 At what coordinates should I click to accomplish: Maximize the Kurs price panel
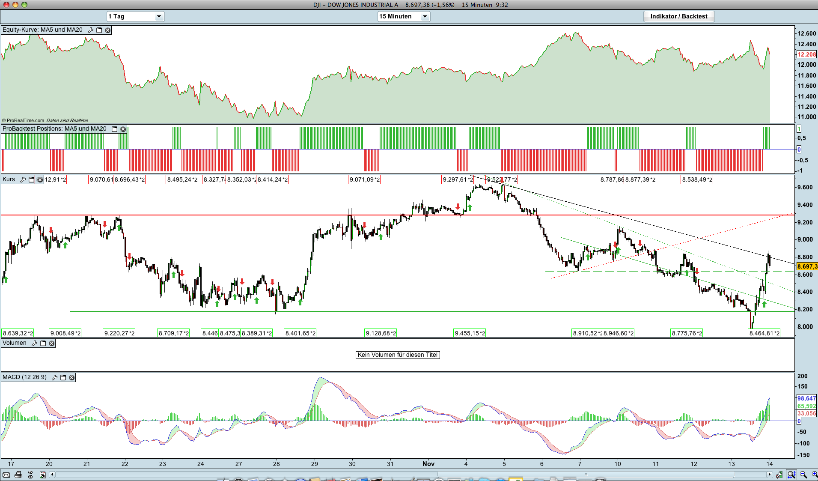pyautogui.click(x=31, y=179)
